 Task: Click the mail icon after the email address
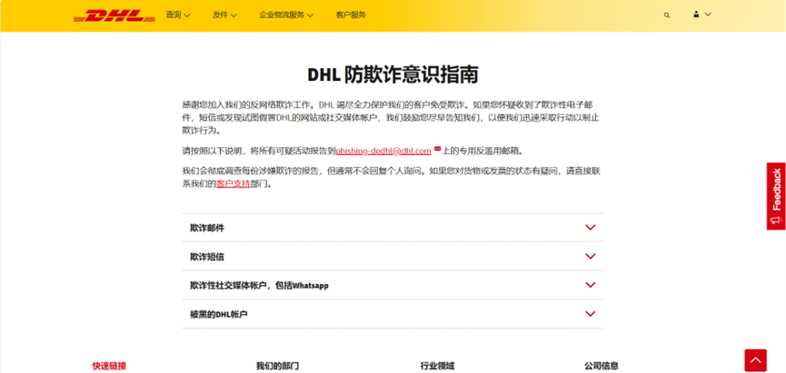(x=437, y=149)
